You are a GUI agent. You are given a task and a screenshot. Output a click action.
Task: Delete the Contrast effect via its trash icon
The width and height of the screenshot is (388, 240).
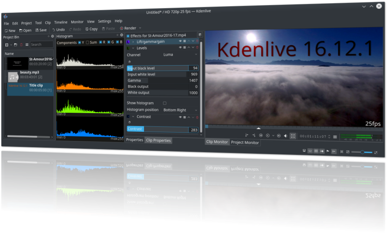197,117
